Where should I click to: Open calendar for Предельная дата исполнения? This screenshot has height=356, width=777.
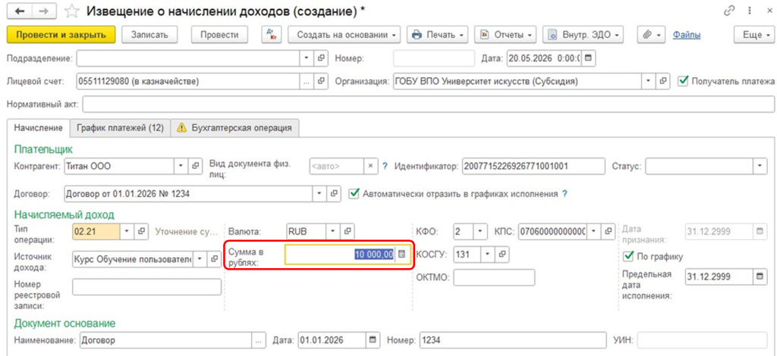click(x=760, y=277)
